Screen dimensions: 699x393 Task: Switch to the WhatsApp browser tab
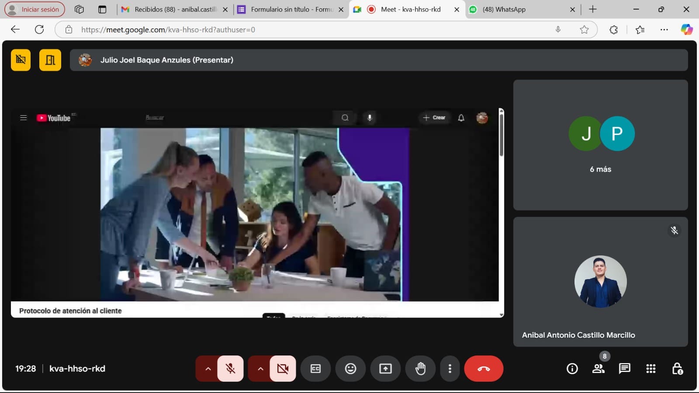click(520, 9)
